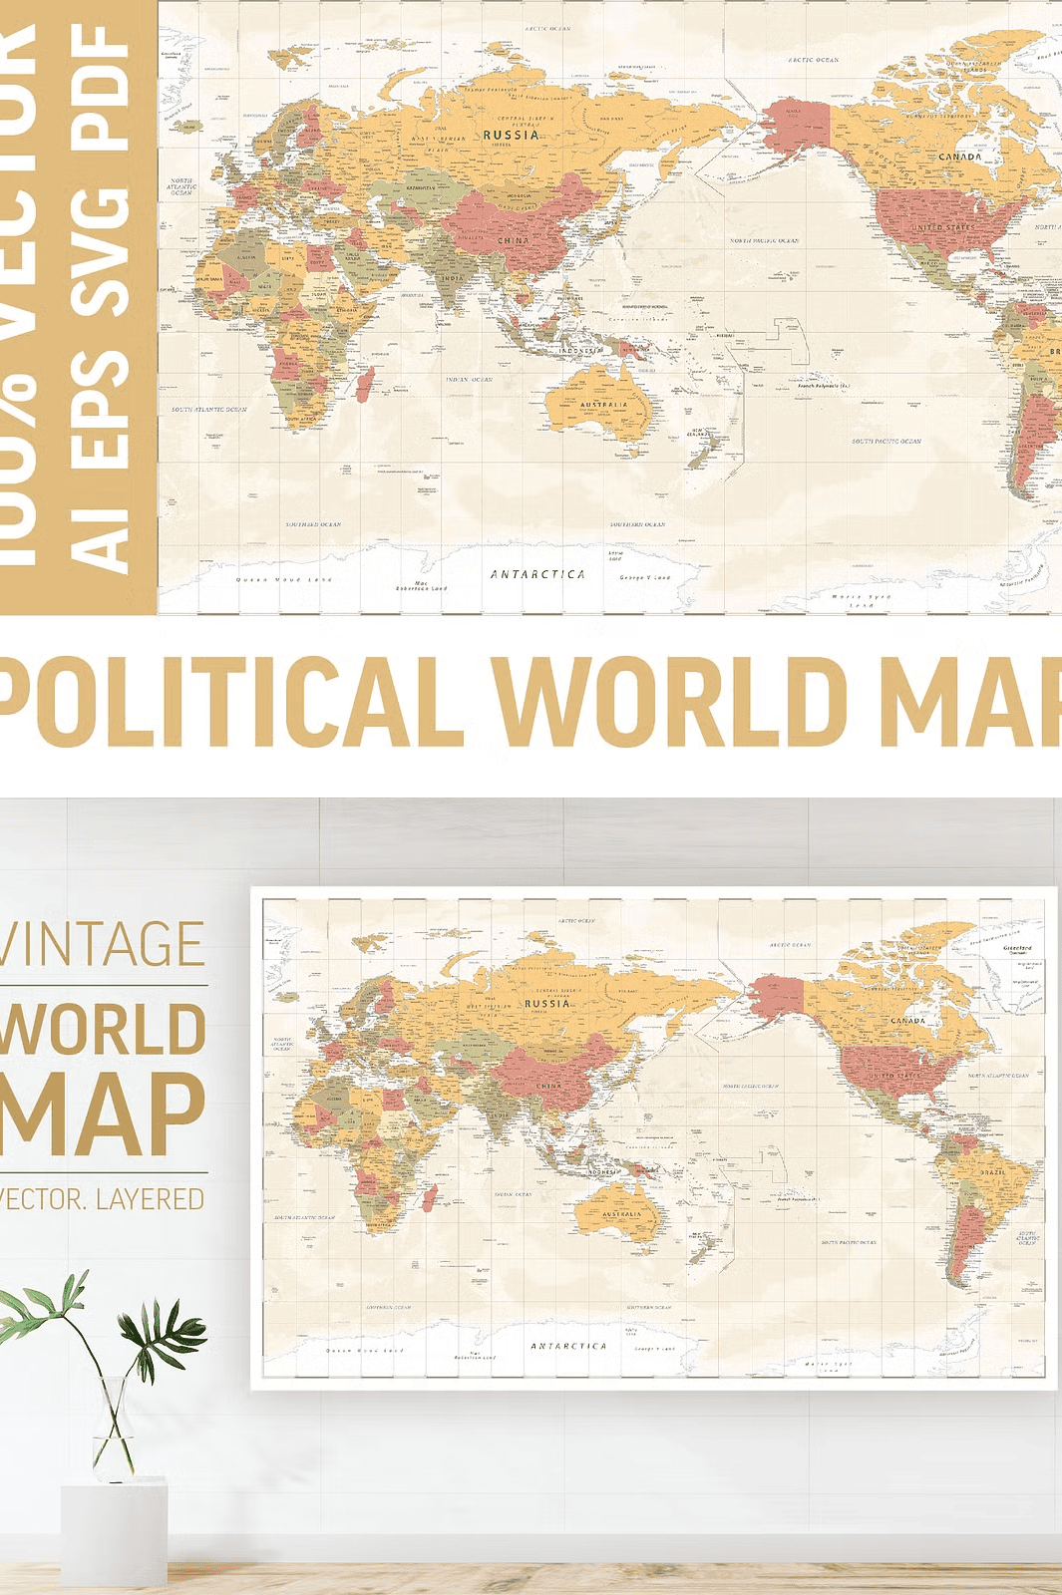Viewport: 1062px width, 1595px height.
Task: Click the ANTARCTICA label on the top map
Action: 537,574
